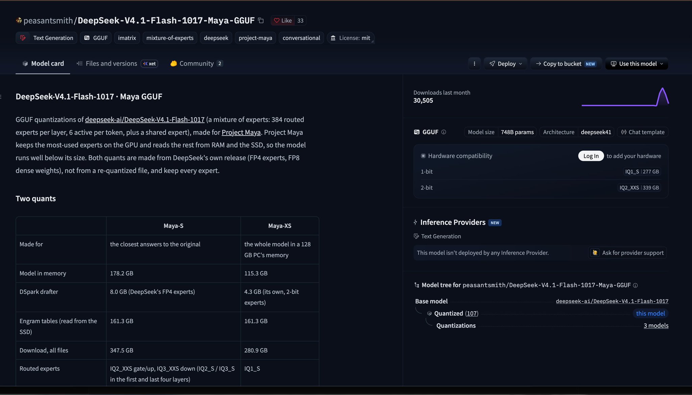The width and height of the screenshot is (692, 395).
Task: Click the xet badge
Action: point(149,64)
